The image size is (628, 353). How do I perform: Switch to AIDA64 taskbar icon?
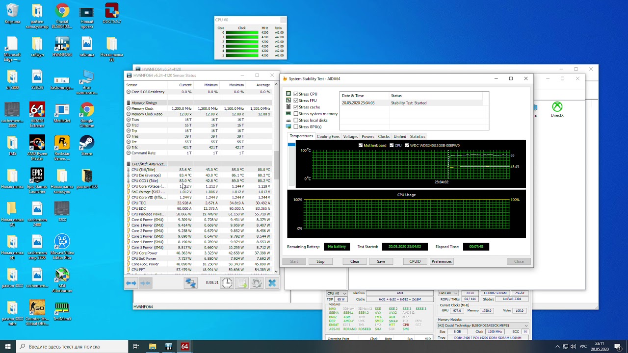point(184,347)
